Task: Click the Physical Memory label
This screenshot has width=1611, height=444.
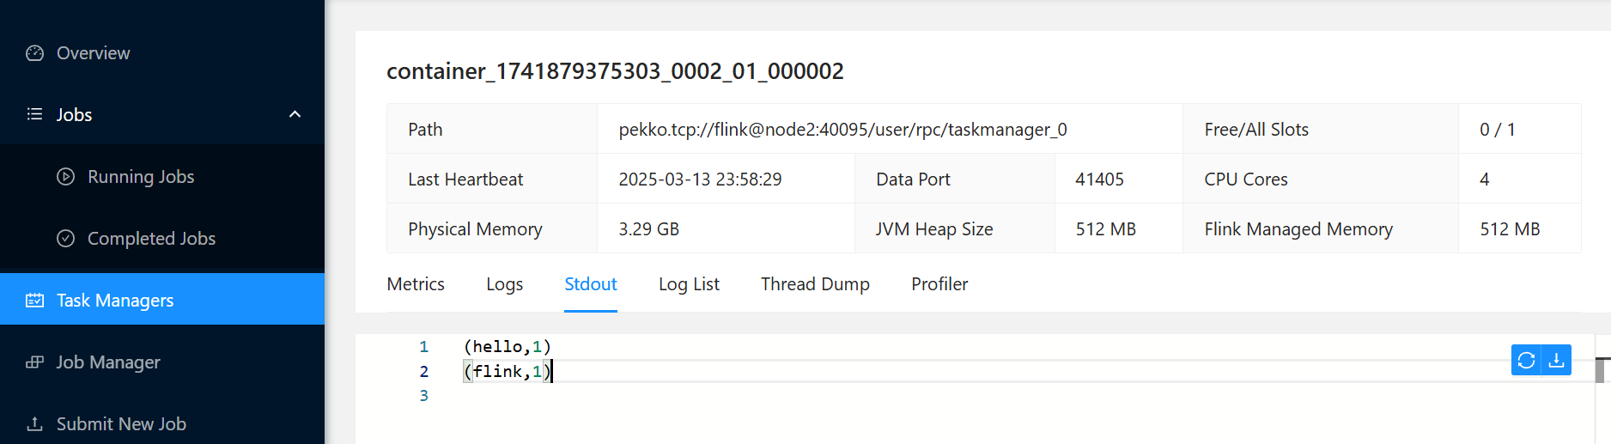Action: [x=475, y=229]
